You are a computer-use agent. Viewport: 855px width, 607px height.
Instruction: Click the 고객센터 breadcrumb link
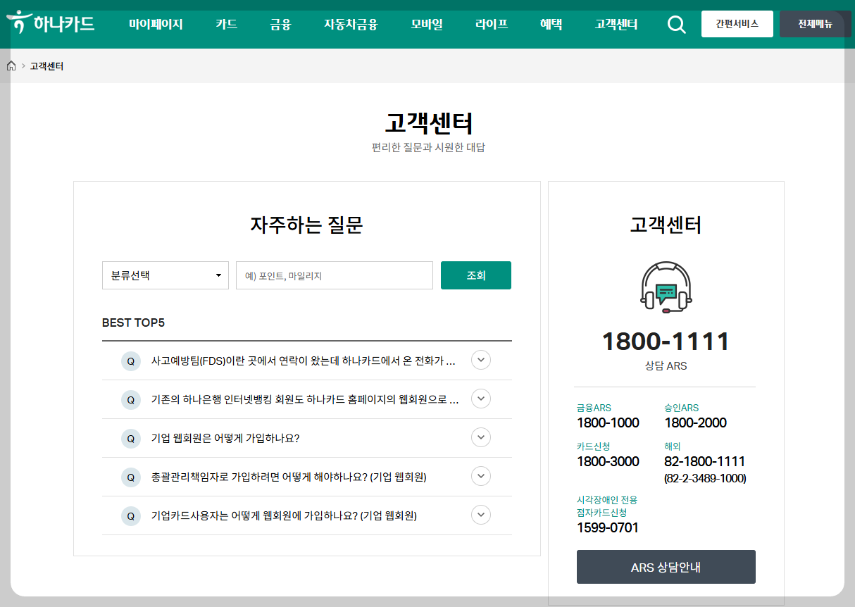click(x=46, y=66)
